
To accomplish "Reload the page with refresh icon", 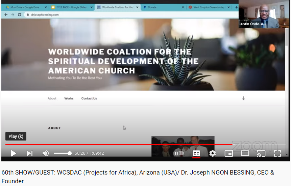I will 19,14.
